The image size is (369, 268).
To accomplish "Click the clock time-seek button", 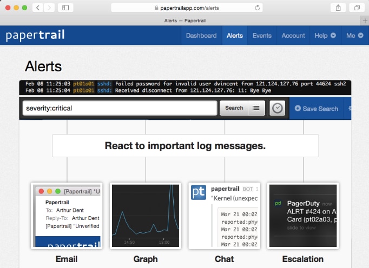I will [277, 108].
